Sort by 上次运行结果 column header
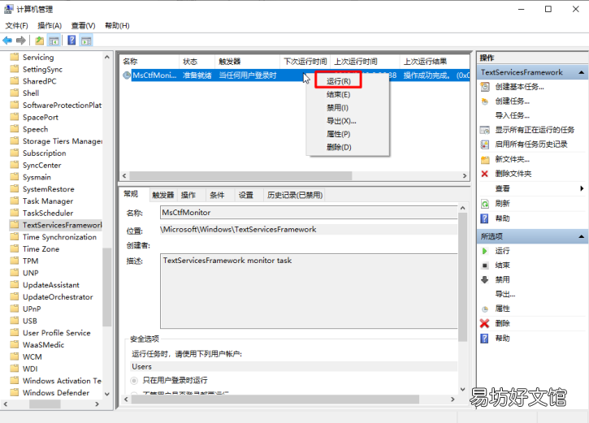The width and height of the screenshot is (589, 423). pyautogui.click(x=435, y=62)
